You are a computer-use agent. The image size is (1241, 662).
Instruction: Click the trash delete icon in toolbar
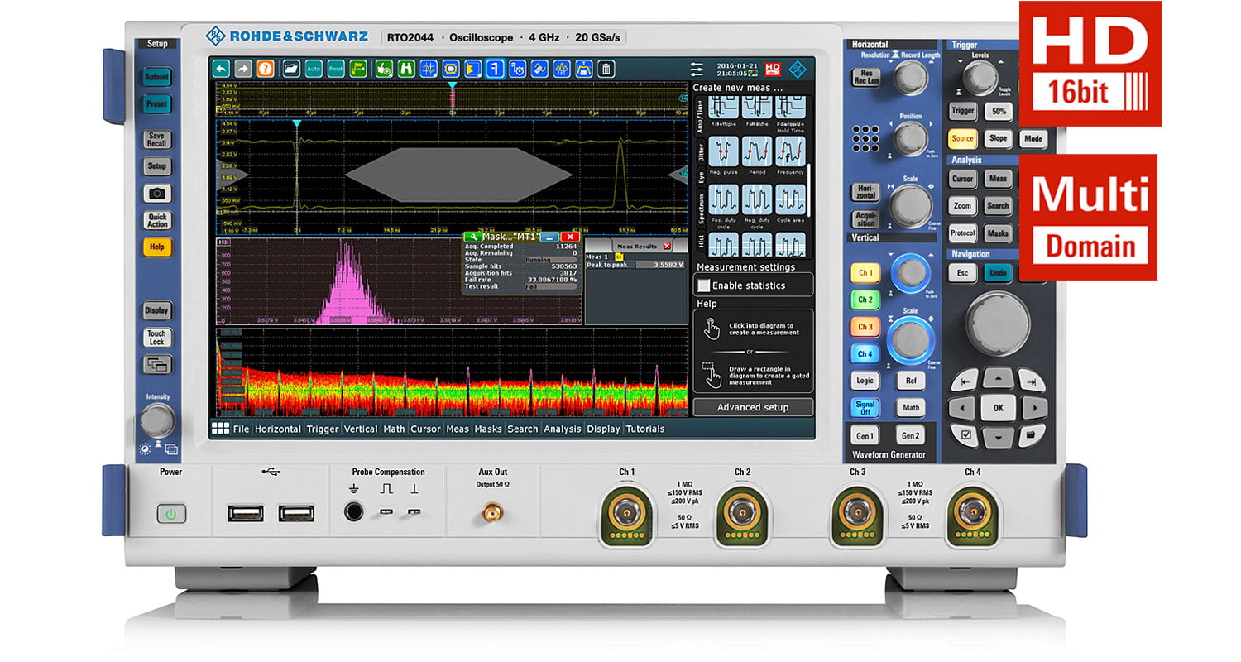click(x=606, y=69)
